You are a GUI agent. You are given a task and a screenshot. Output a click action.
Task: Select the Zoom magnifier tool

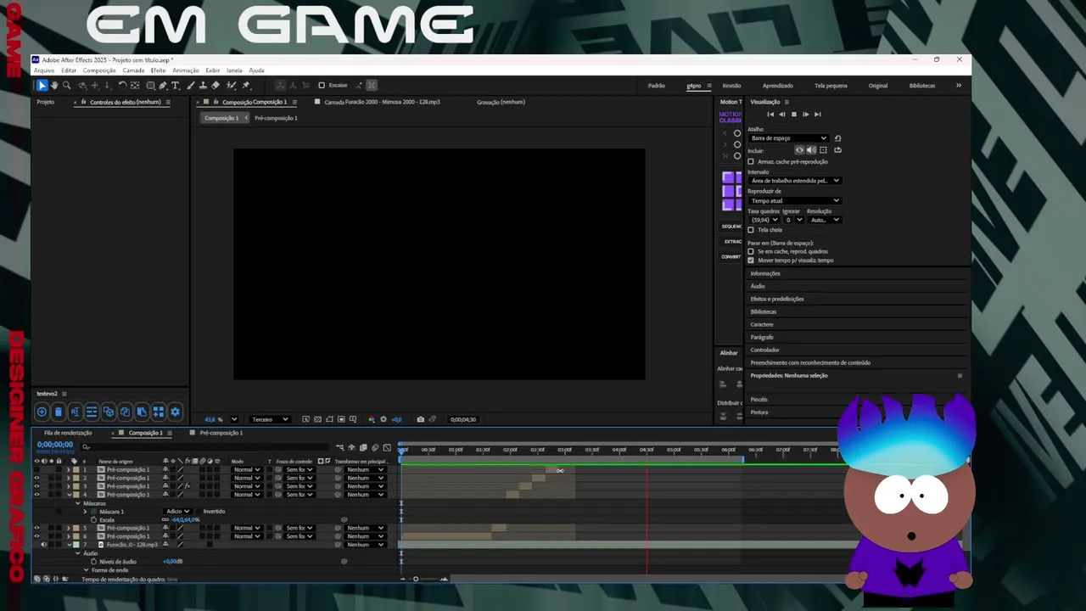[x=66, y=85]
